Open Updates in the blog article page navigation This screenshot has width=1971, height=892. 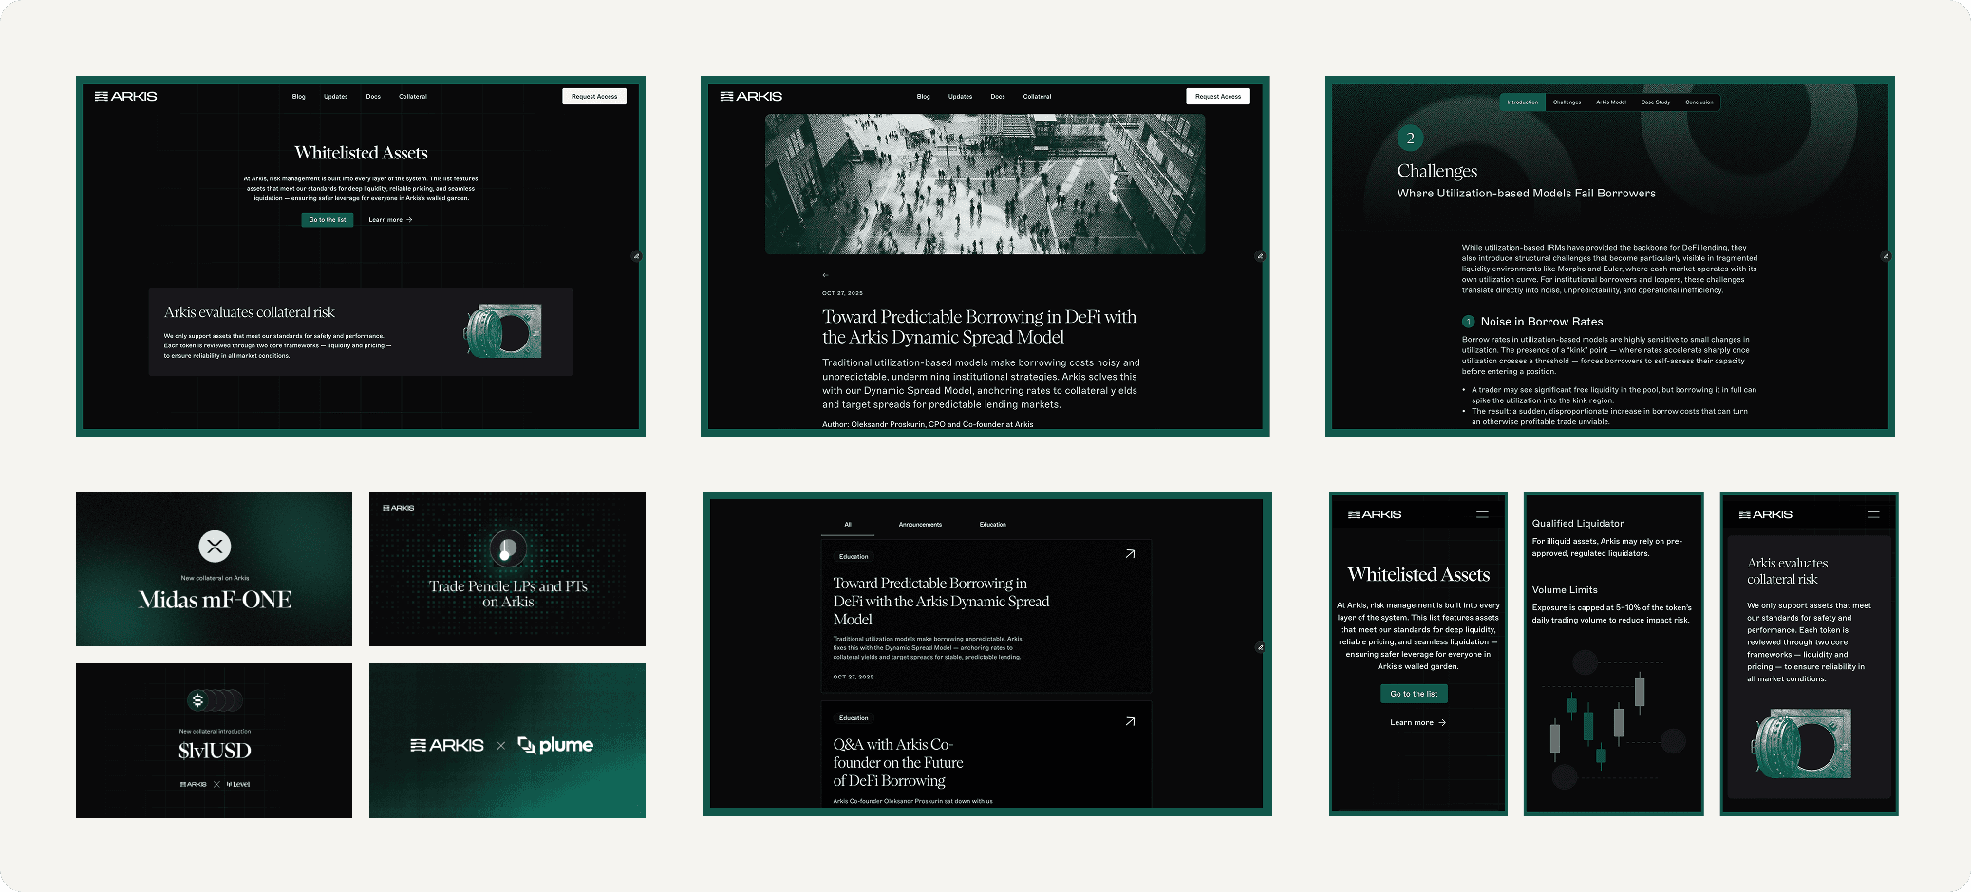(x=961, y=97)
